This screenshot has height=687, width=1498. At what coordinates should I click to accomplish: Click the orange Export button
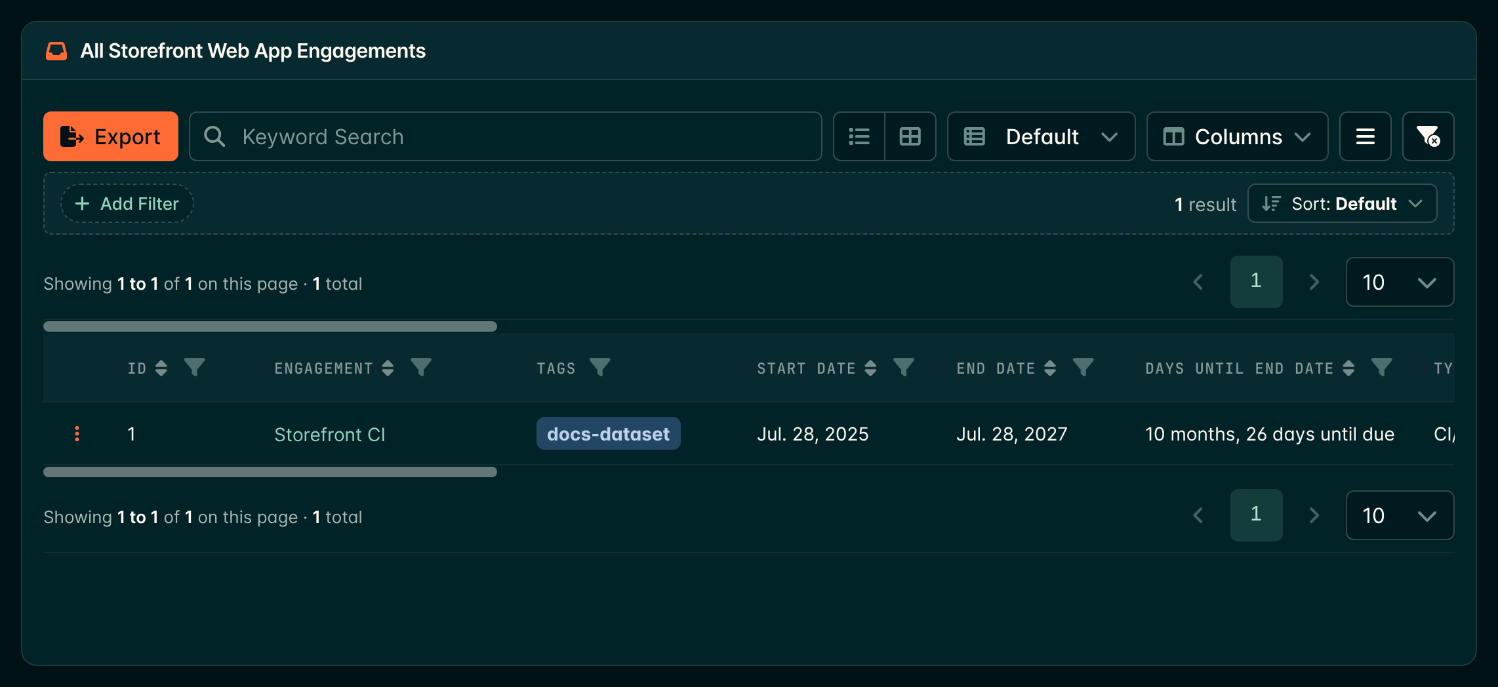tap(111, 136)
